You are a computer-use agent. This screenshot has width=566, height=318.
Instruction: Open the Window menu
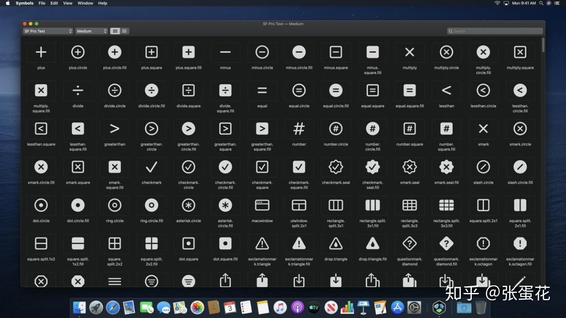point(85,3)
